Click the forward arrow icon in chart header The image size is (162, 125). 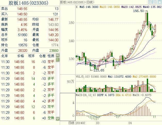tap(155, 2)
